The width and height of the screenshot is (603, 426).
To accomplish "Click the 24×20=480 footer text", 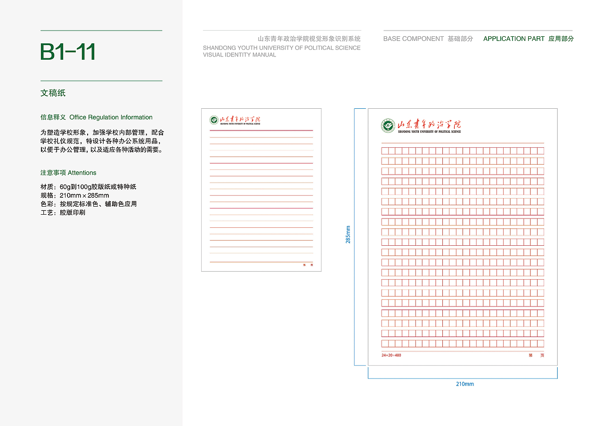I will coord(391,355).
